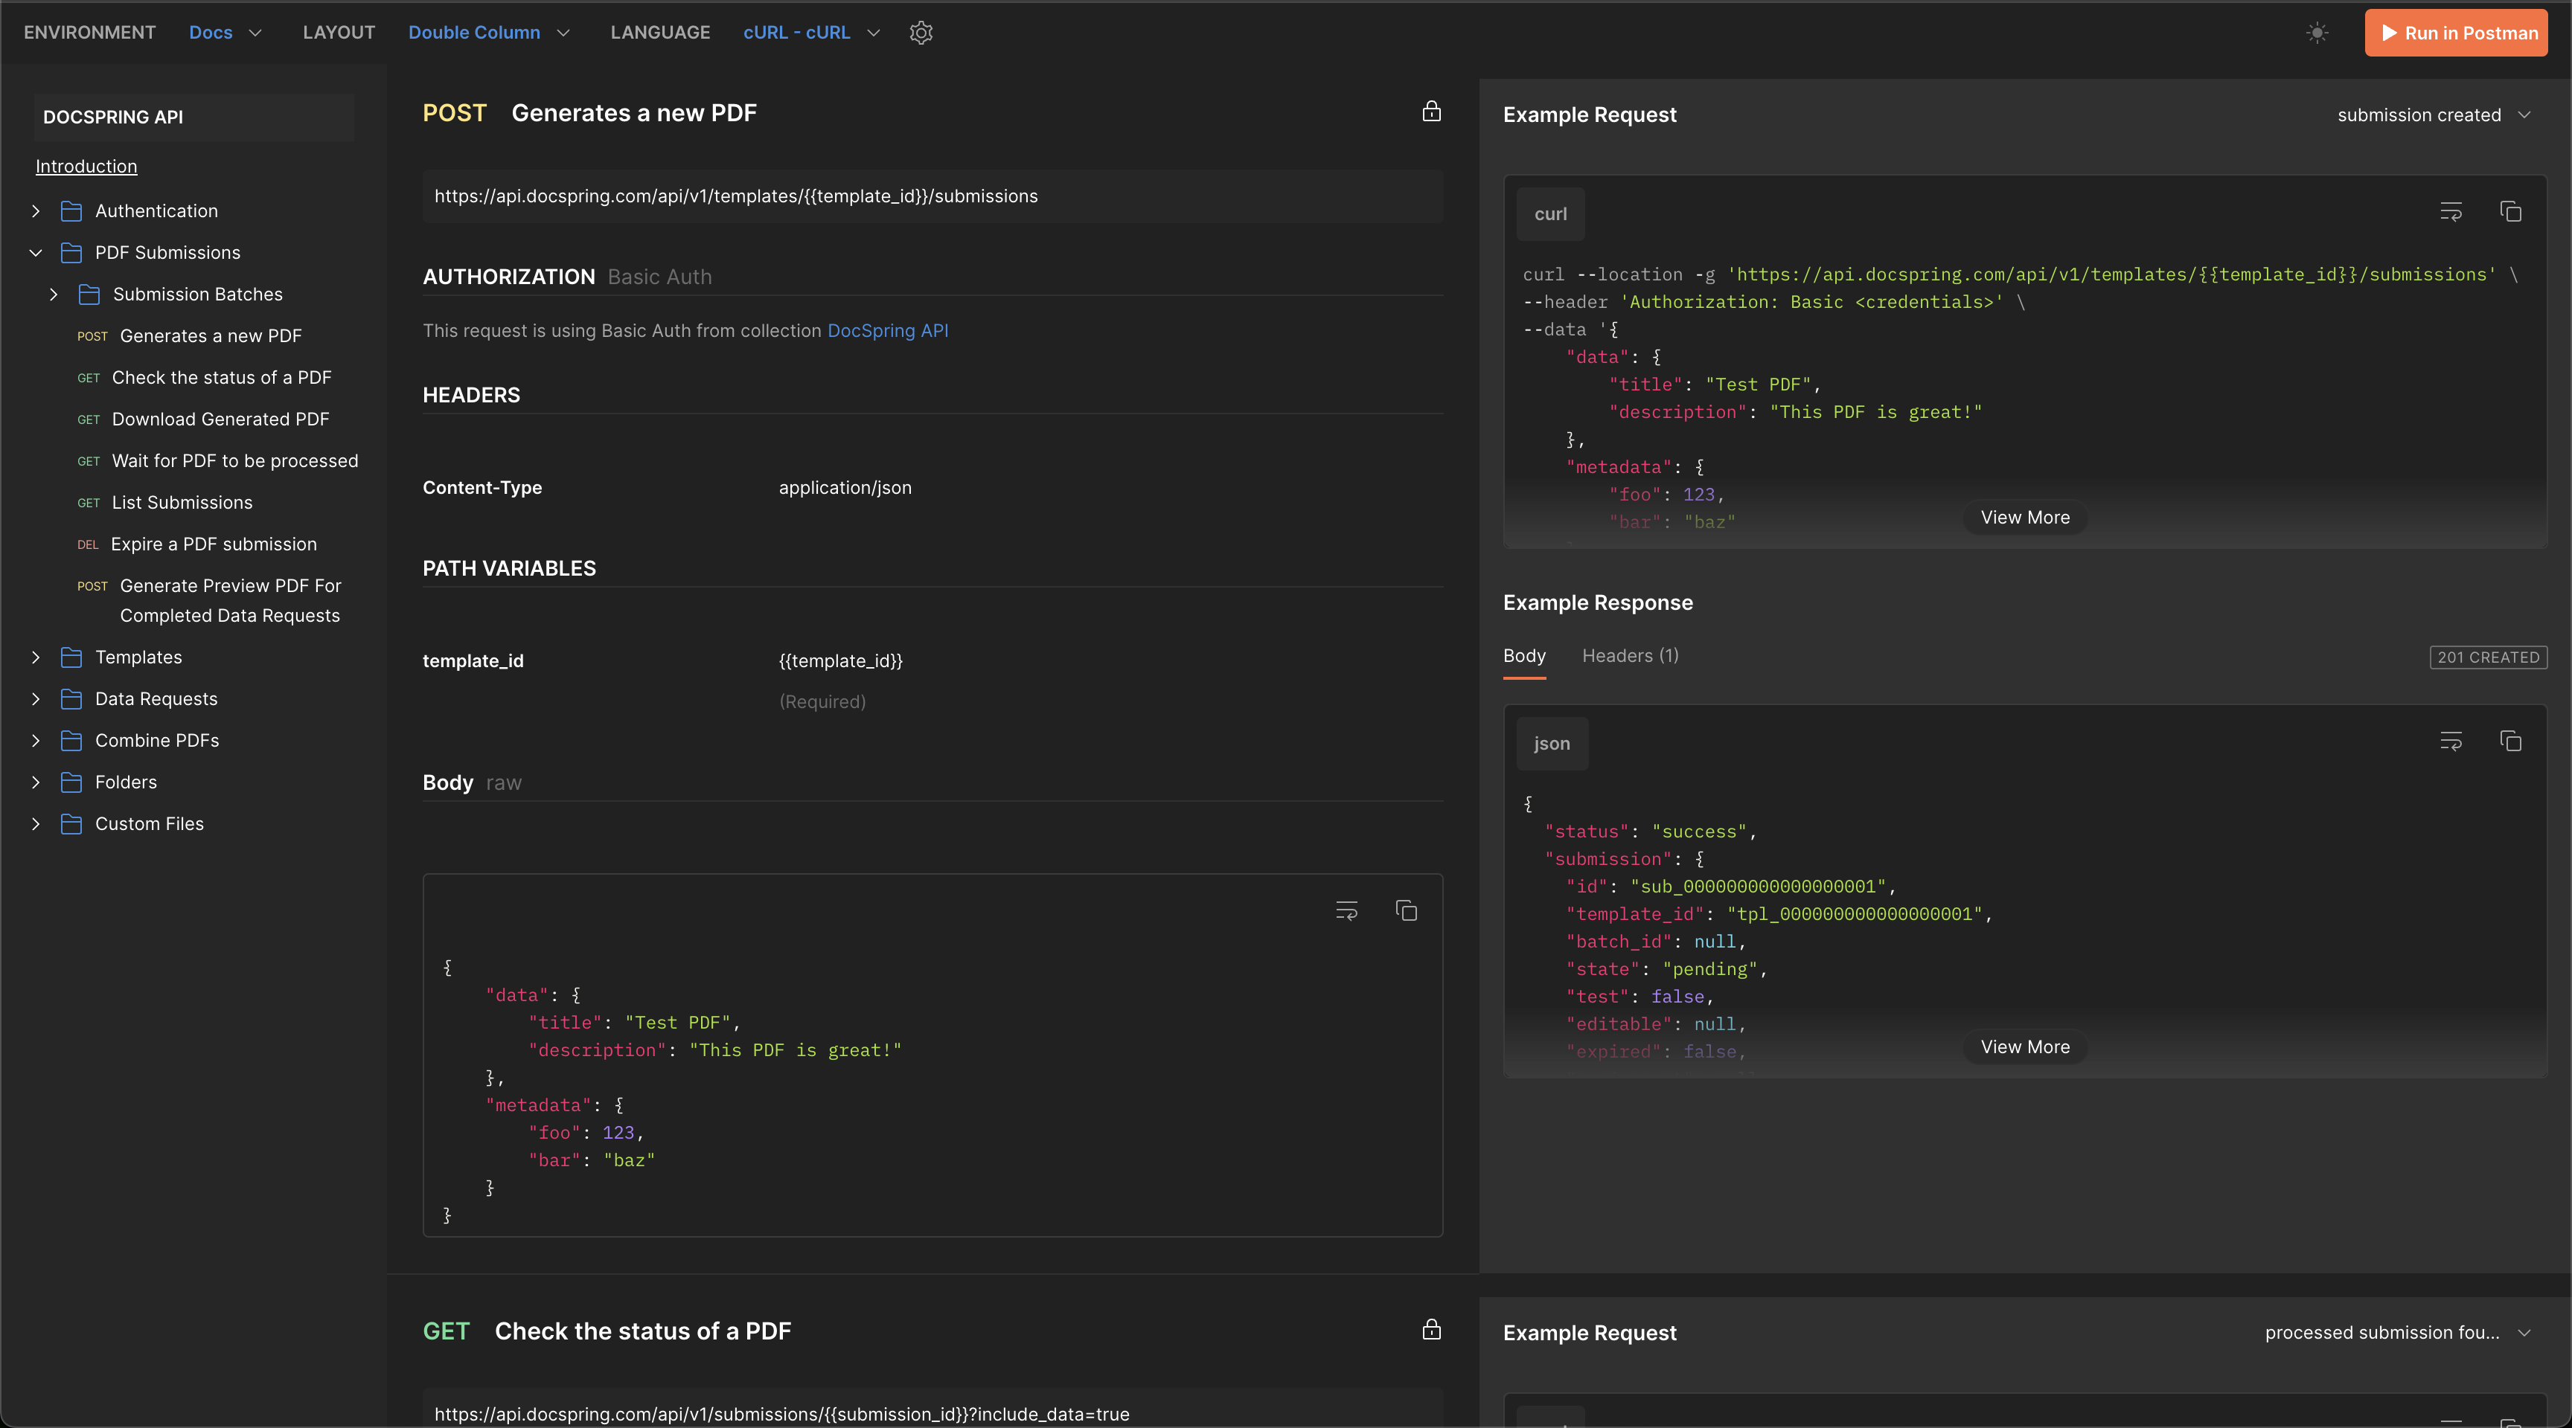Toggle light/dark theme sun icon
Image resolution: width=2572 pixels, height=1428 pixels.
pos(2317,33)
